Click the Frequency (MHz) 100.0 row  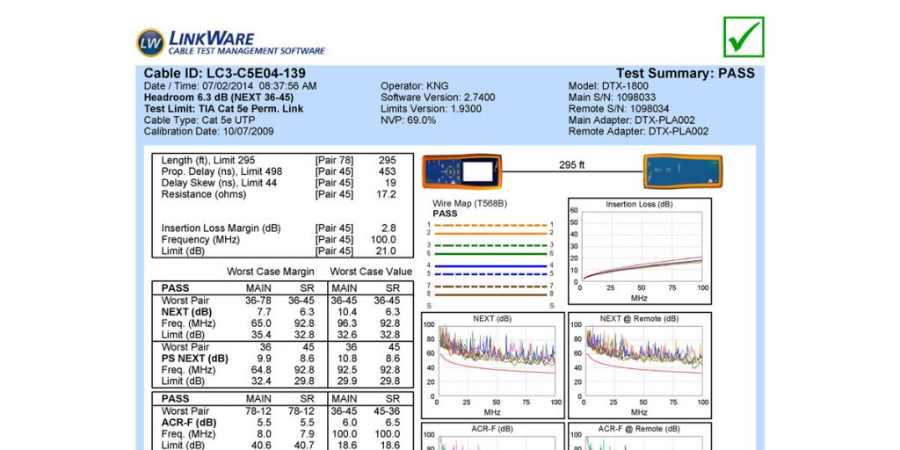click(x=279, y=239)
